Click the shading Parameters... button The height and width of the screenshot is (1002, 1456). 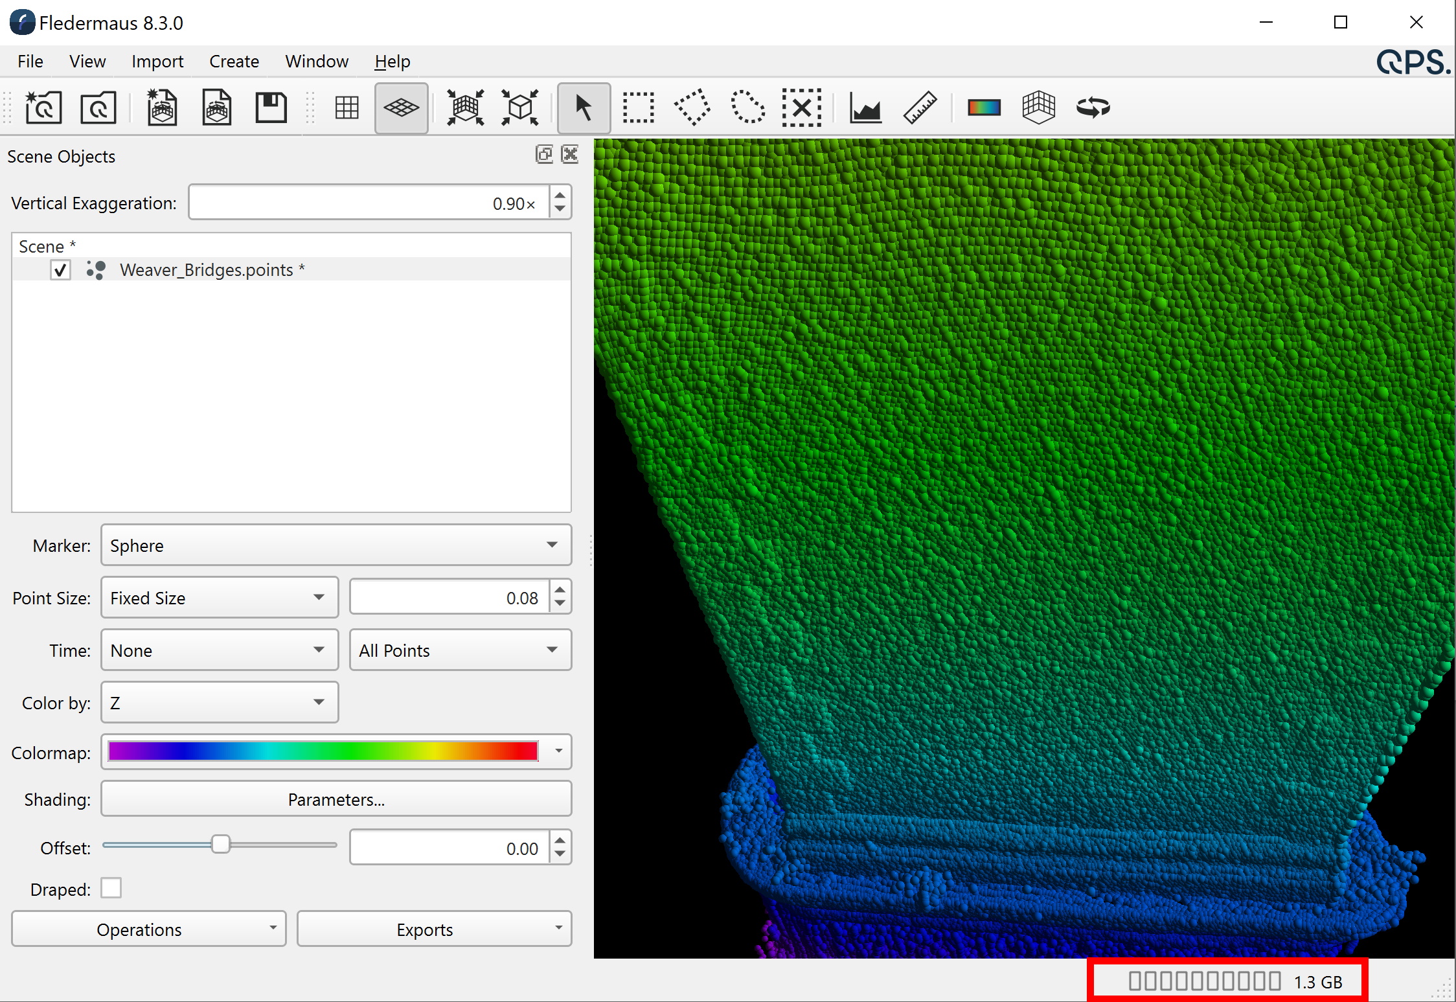click(x=336, y=799)
